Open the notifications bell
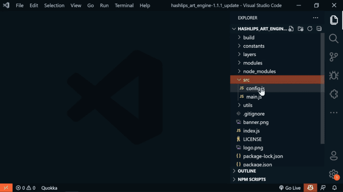The image size is (343, 192). coord(335,188)
